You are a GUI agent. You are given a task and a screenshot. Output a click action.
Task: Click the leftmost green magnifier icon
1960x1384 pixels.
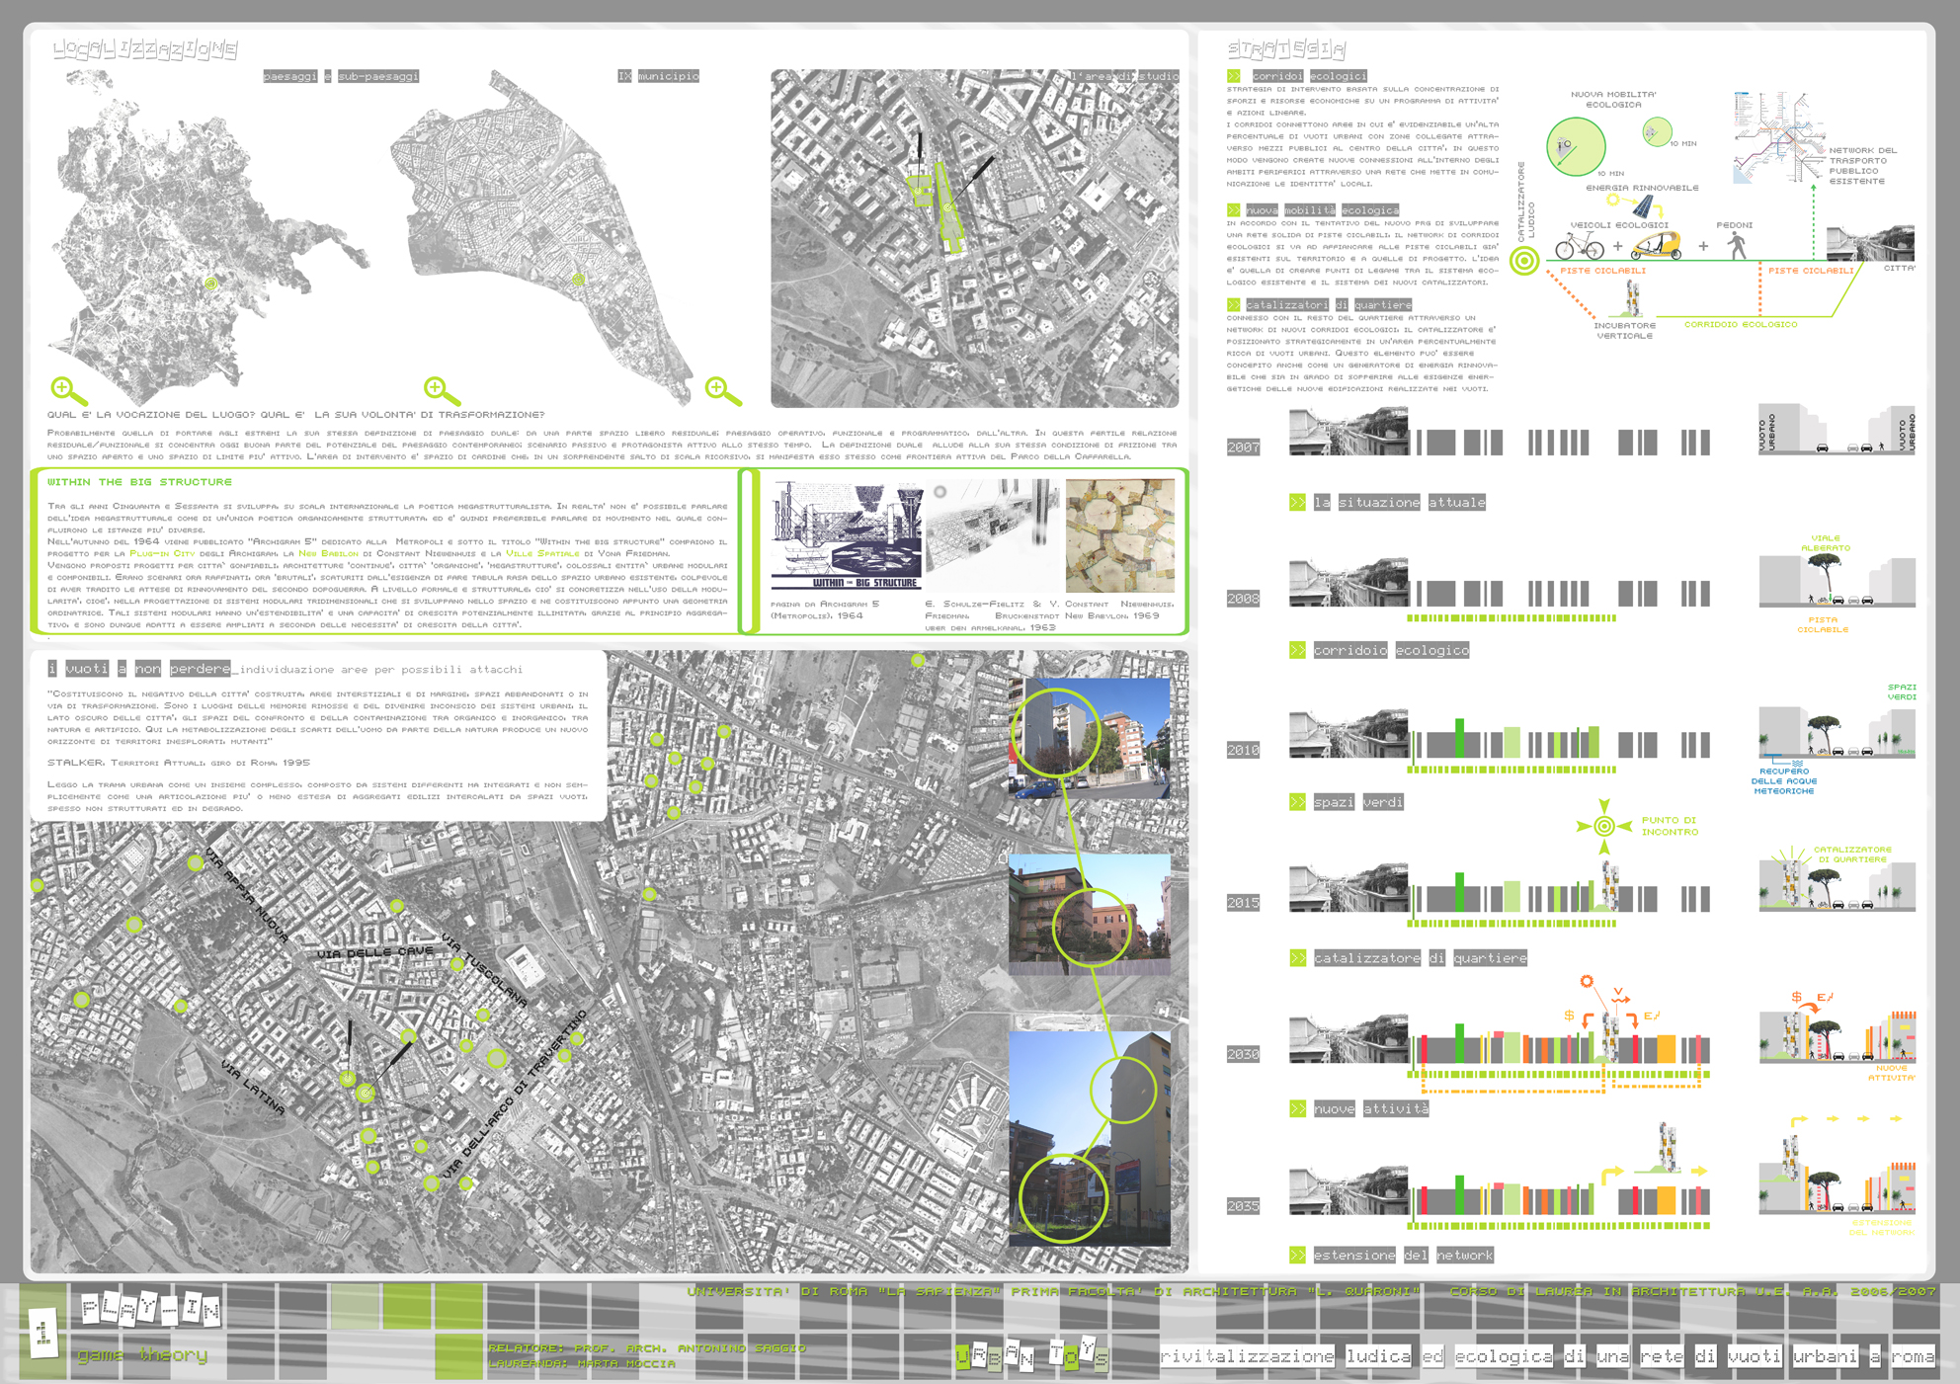click(66, 390)
